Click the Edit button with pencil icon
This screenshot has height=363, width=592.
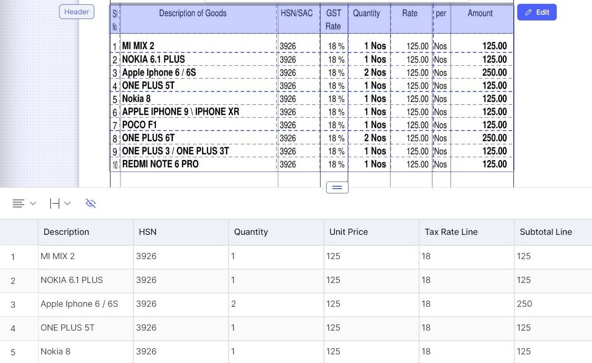537,12
